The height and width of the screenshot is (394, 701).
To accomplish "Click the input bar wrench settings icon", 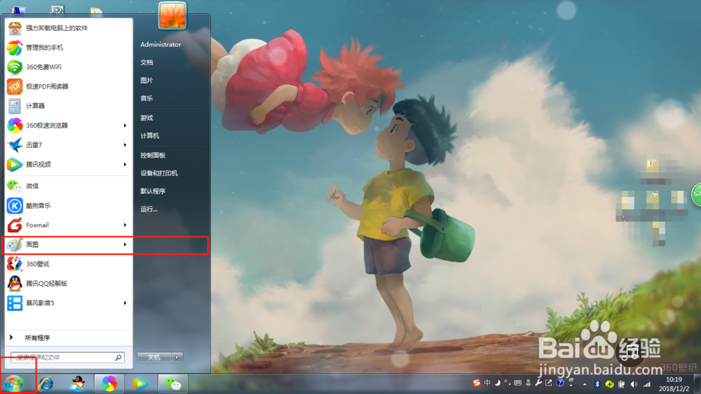I will (538, 383).
